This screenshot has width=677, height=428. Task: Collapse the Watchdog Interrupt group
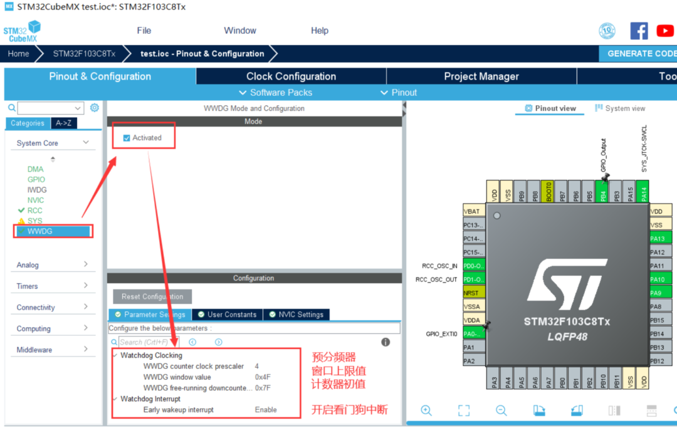point(115,399)
